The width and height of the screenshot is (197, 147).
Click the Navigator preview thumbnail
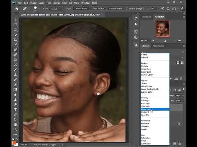point(163,29)
